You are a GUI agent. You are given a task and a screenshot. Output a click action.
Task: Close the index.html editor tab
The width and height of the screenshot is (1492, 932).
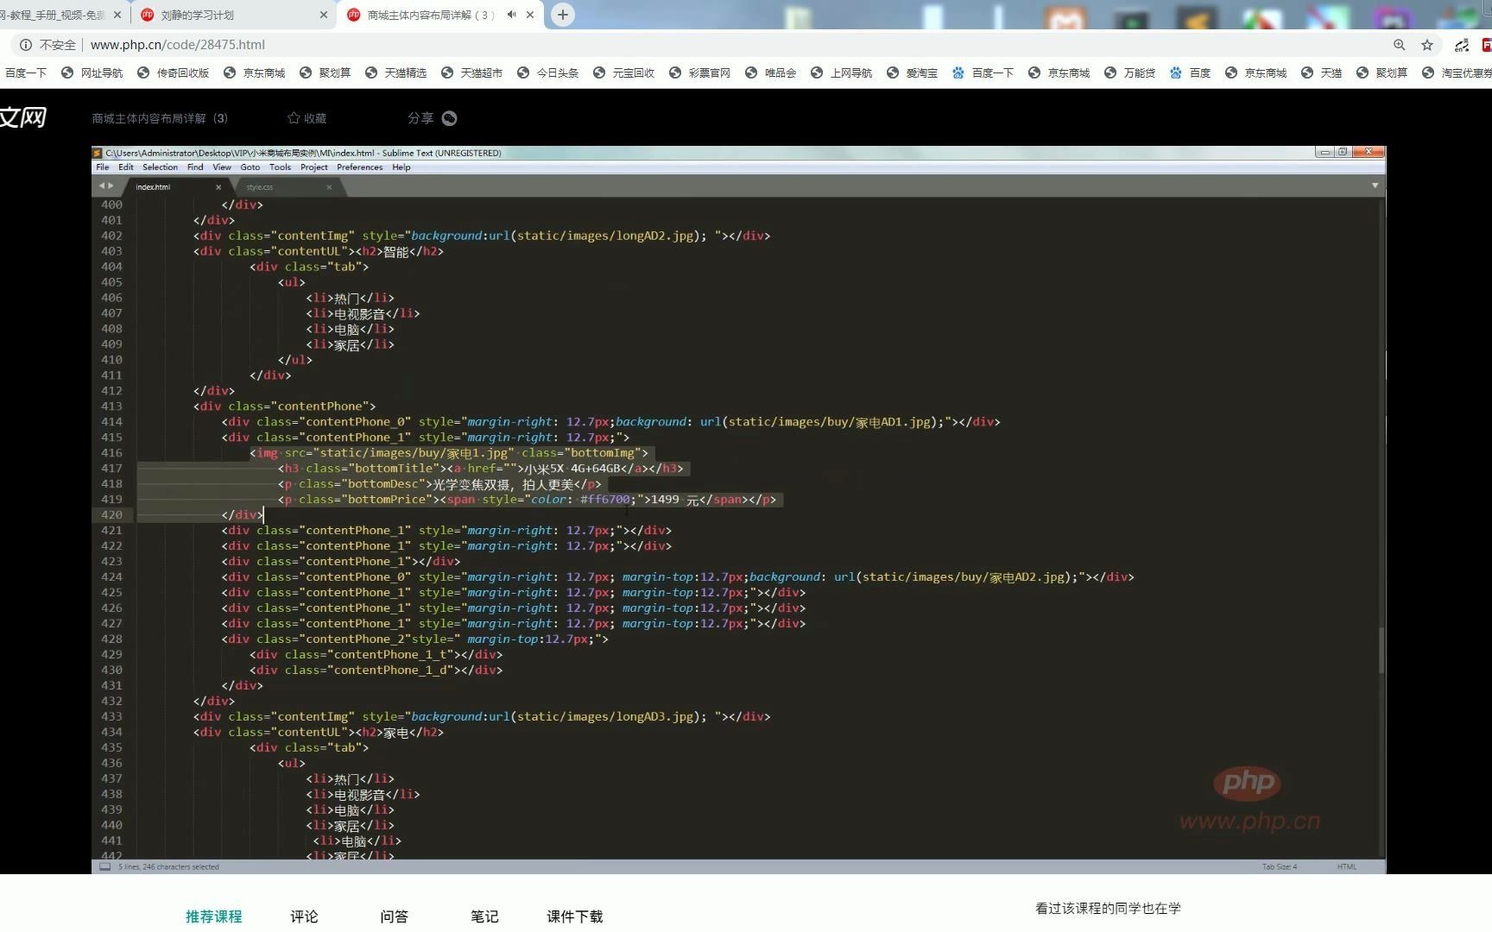[x=218, y=187]
